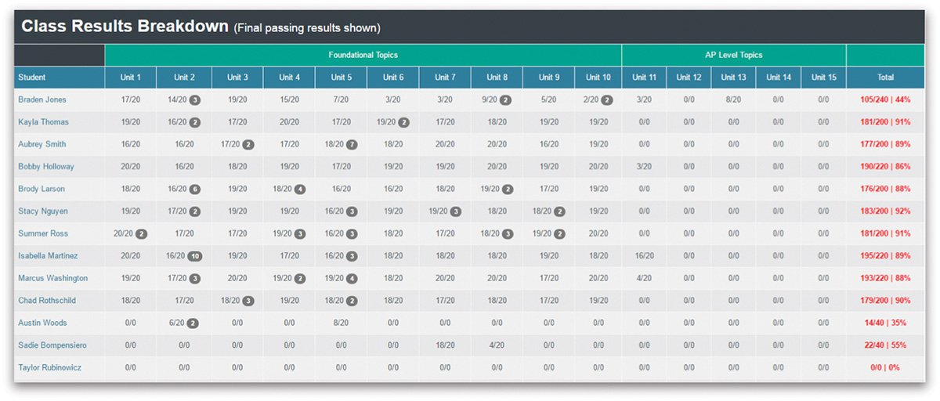940x401 pixels.
Task: Select the Unit 15 column header
Action: coord(823,78)
